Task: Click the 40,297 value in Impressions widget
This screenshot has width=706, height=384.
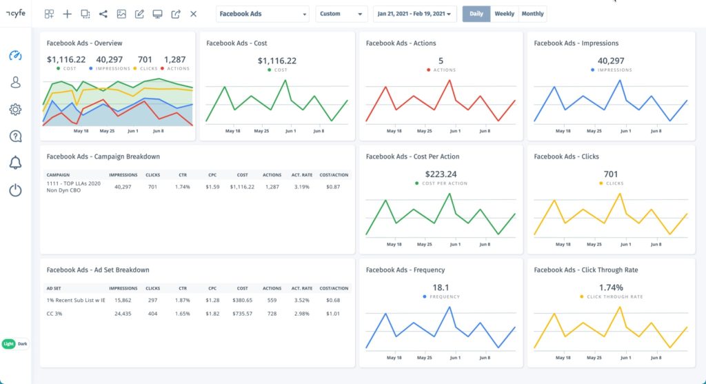Action: [x=611, y=61]
